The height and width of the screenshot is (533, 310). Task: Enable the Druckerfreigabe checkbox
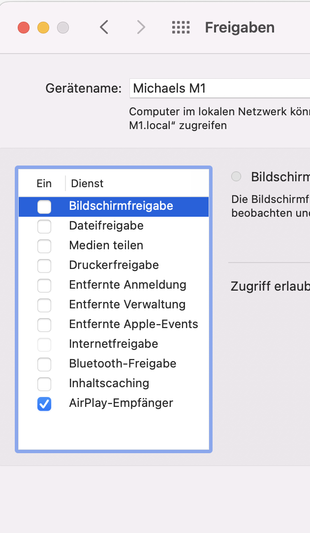(44, 266)
